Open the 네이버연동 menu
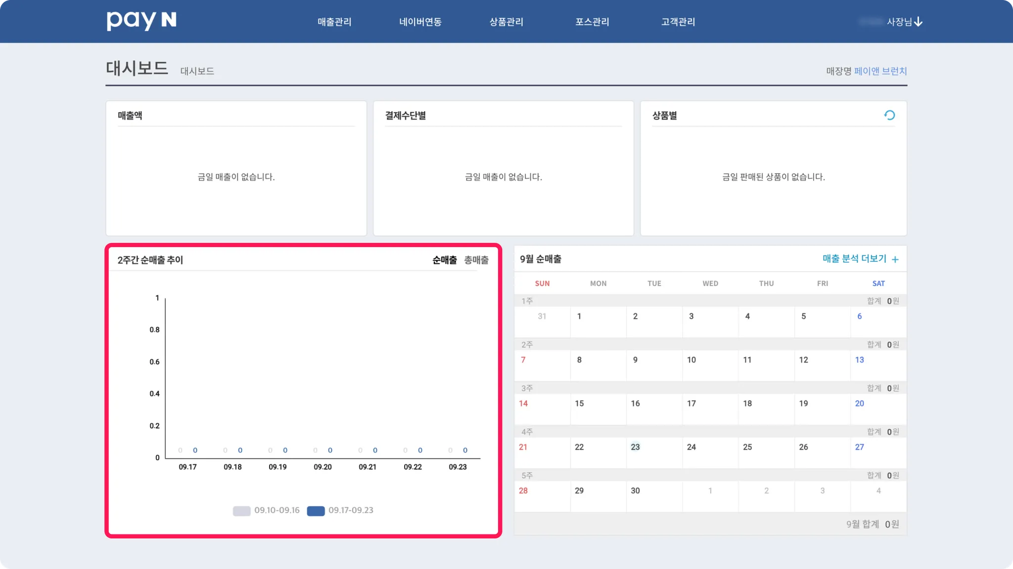The image size is (1013, 569). point(420,22)
